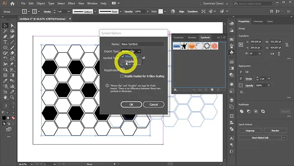The height and width of the screenshot is (166, 294).
Task: Open the File menu
Action: pos(23,3)
